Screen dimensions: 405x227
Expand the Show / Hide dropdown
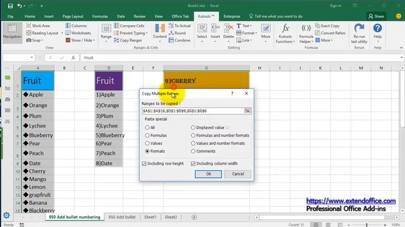click(x=94, y=40)
